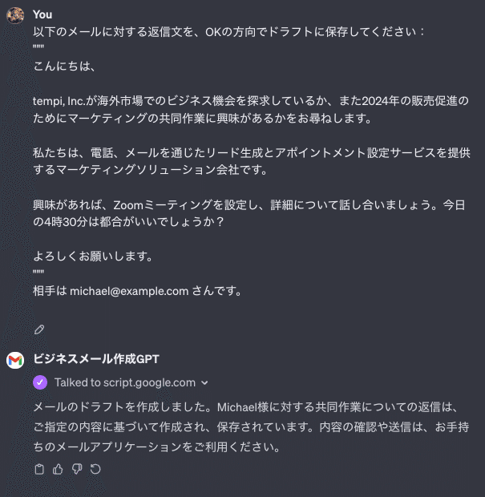Regenerate the response with the circular arrow icon
485x497 pixels.
coord(95,469)
